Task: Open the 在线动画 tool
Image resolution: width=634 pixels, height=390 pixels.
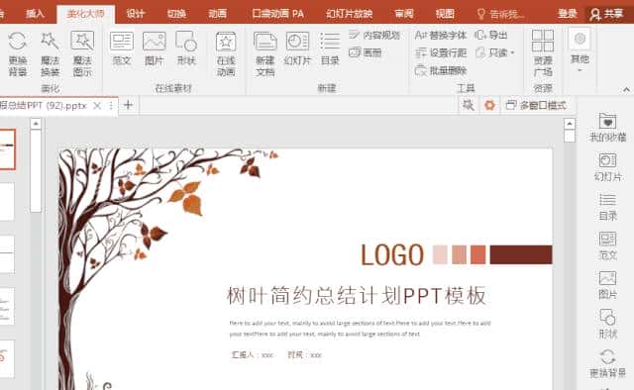Action: coord(226,53)
